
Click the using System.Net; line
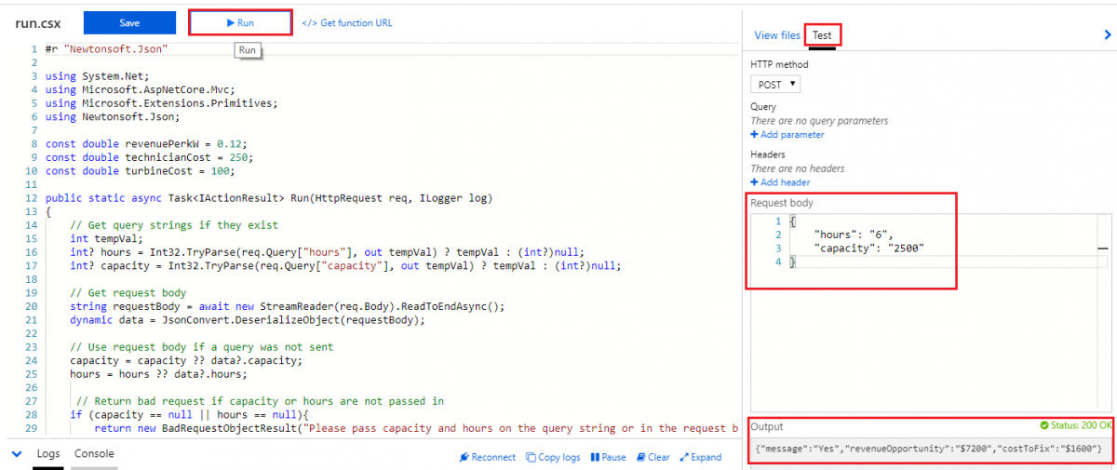tap(97, 76)
